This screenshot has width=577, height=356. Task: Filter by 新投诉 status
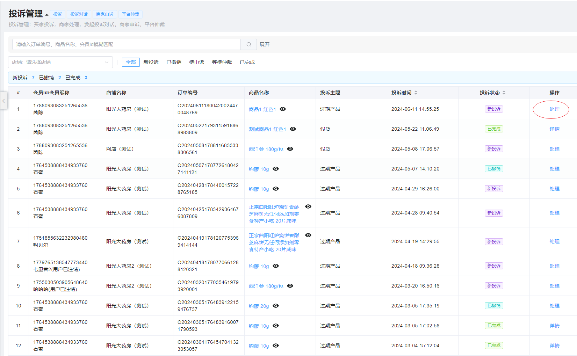(x=151, y=62)
